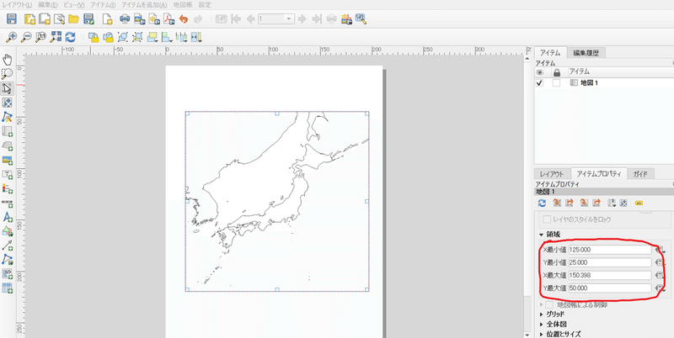Viewport: 674px width, 338px height.
Task: Select the Add scale bar tool
Action: coord(8,203)
